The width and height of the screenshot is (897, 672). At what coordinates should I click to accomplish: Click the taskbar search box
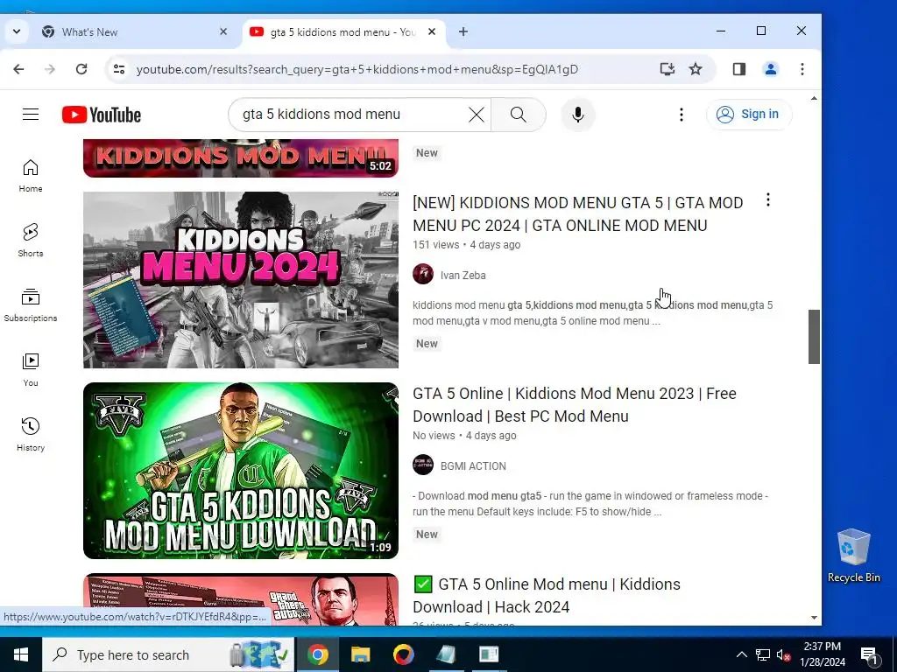coord(169,654)
